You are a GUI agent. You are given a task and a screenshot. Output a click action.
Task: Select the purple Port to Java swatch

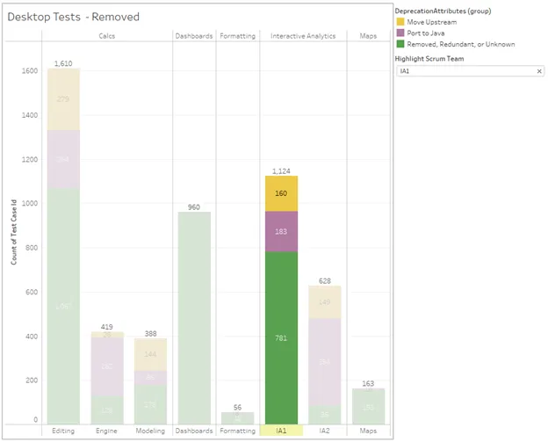[x=400, y=32]
